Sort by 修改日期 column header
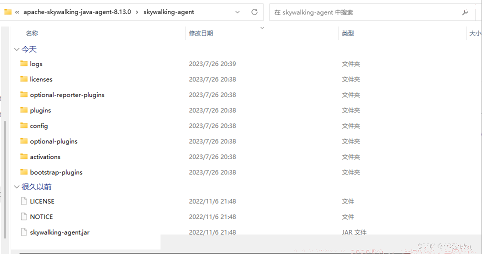Screen dimensions: 482x254 [x=201, y=33]
